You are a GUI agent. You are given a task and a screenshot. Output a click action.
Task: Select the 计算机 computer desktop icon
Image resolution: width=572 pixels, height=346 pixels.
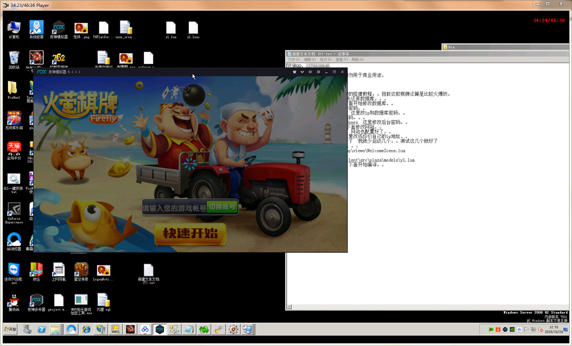tap(14, 29)
